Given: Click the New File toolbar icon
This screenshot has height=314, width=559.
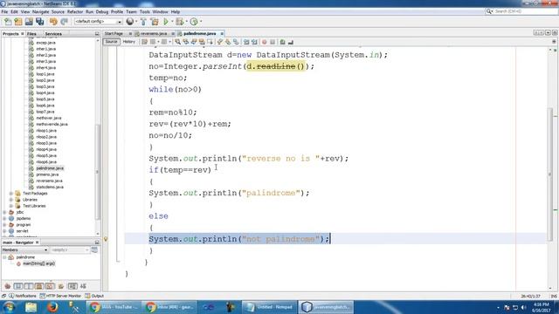Looking at the screenshot, I should (8, 22).
